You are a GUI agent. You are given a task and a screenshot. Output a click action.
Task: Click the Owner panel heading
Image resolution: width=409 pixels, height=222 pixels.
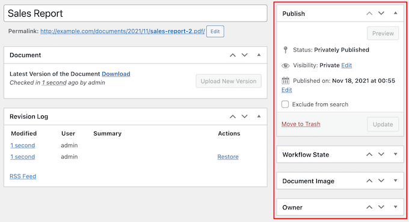tap(292, 208)
